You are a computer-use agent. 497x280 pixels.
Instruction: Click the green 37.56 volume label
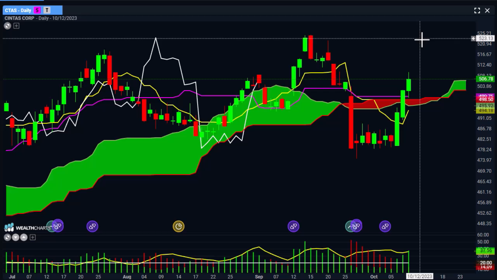click(486, 250)
